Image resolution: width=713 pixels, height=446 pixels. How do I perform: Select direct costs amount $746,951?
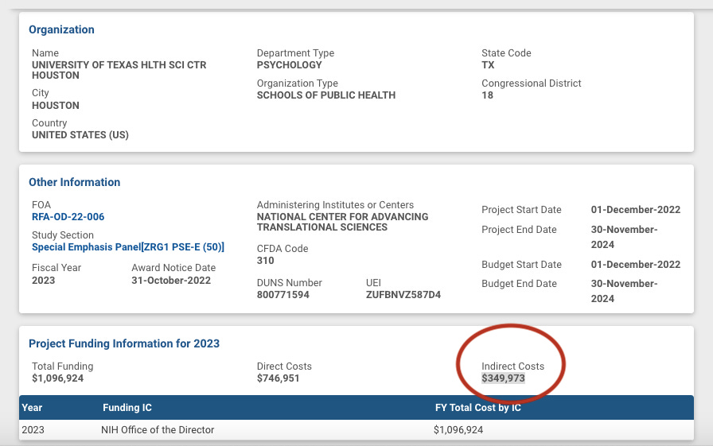click(x=278, y=378)
